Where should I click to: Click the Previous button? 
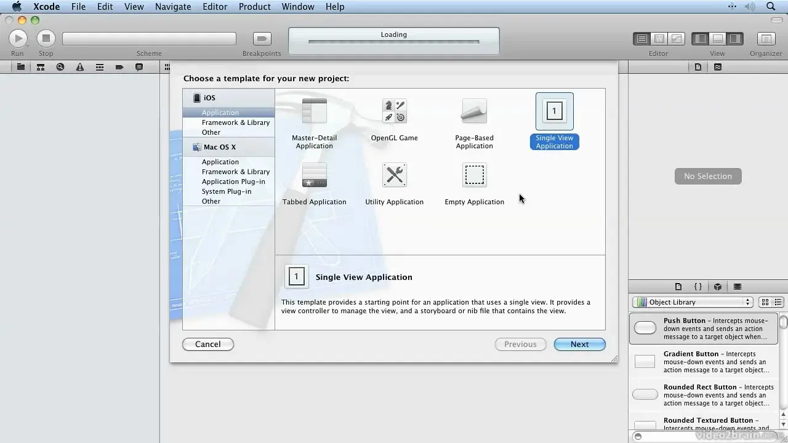(521, 345)
